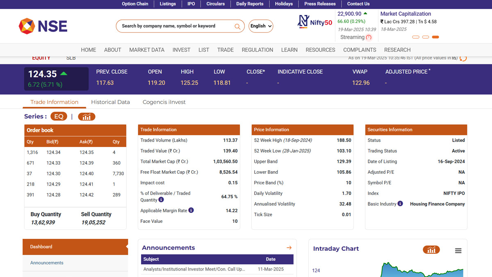Select the filled active carousel indicator
Screen dimensions: 492x277
[435, 37]
